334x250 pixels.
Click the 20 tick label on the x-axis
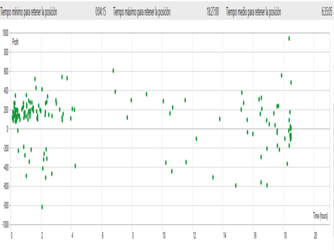click(315, 235)
